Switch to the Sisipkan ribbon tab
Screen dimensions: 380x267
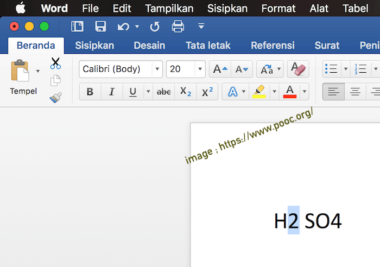pyautogui.click(x=94, y=45)
